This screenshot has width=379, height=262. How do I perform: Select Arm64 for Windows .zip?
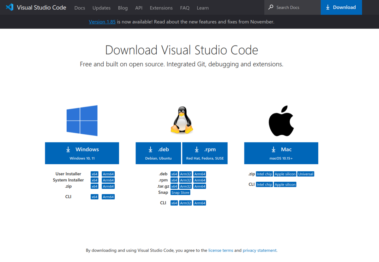(108, 186)
